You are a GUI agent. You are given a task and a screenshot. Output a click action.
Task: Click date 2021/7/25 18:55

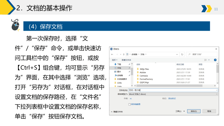[184, 69]
